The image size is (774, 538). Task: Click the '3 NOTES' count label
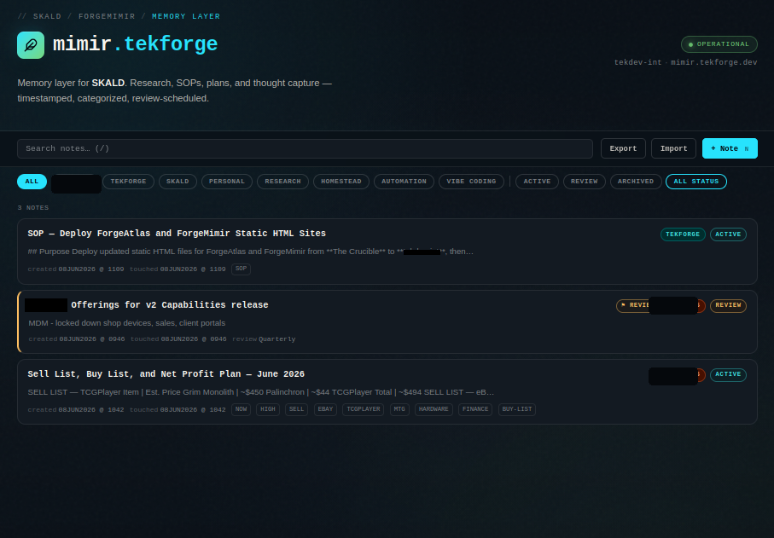coord(33,207)
